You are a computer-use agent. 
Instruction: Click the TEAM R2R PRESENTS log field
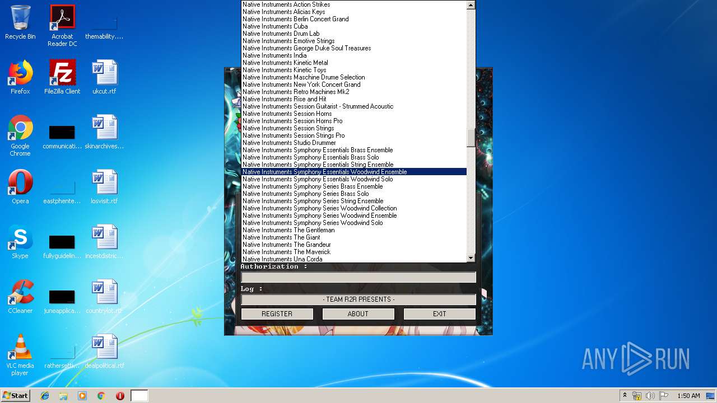[x=358, y=299]
